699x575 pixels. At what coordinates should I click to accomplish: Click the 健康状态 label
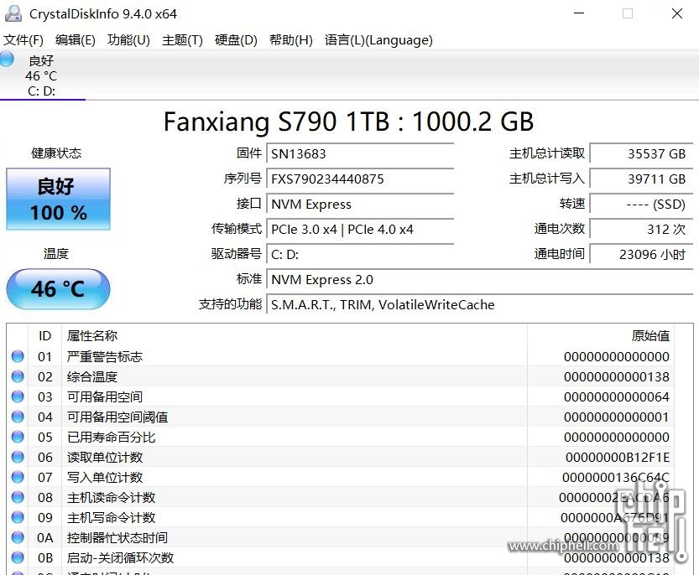56,153
